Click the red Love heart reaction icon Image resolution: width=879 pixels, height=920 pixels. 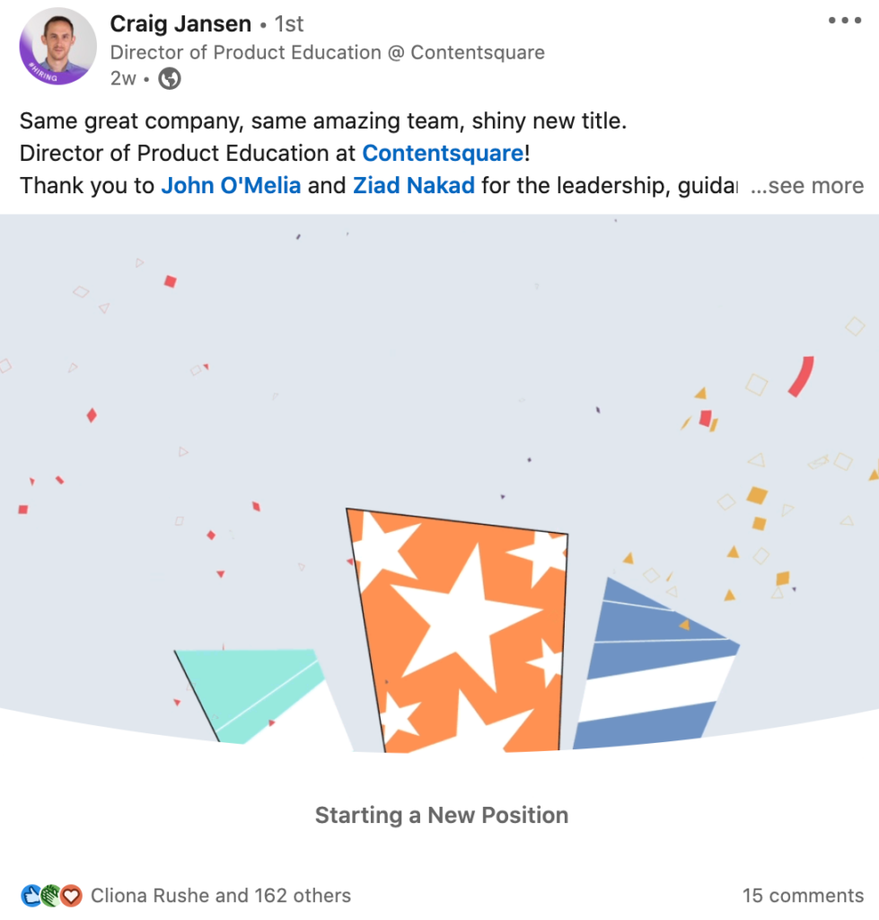click(70, 895)
